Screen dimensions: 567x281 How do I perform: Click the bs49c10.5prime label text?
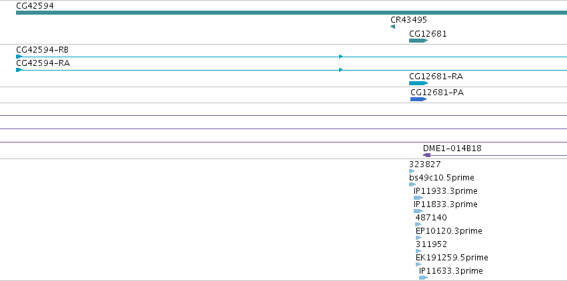coord(442,178)
